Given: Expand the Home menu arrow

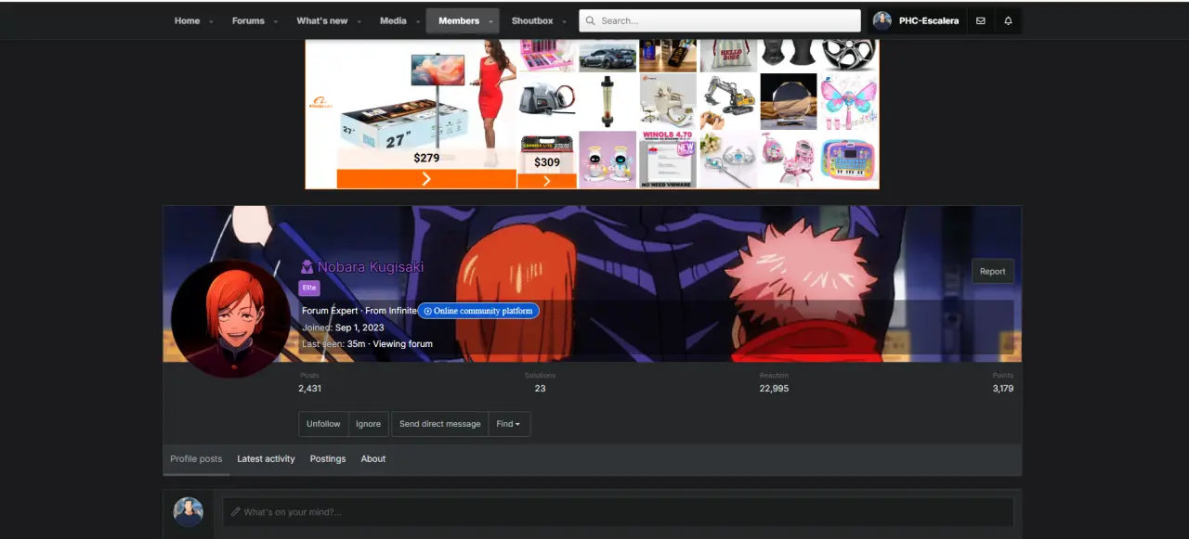Looking at the screenshot, I should (x=211, y=21).
